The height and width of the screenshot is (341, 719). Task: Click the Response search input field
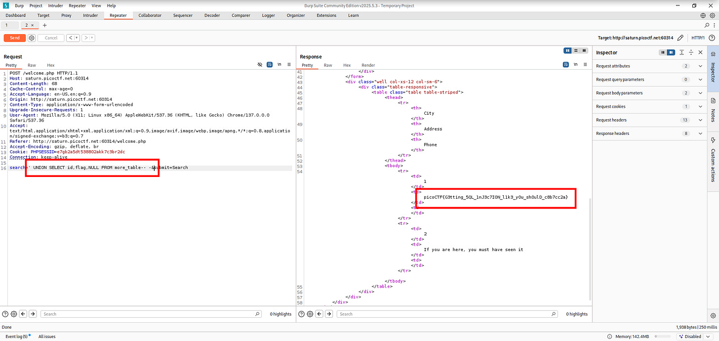click(x=447, y=314)
